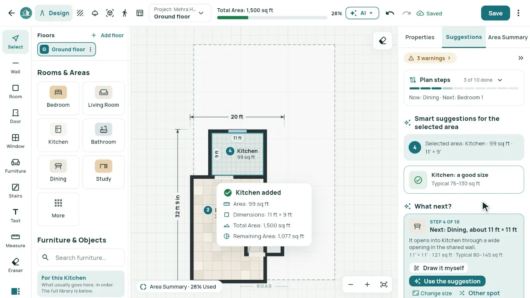Click the floating canvas eraser button
This screenshot has width=530, height=298.
click(383, 41)
